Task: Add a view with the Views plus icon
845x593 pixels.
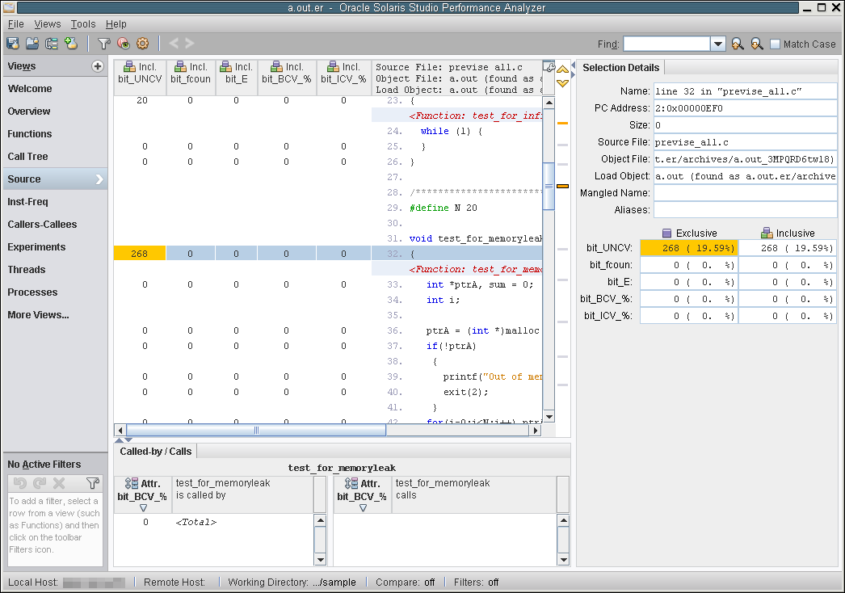Action: point(98,66)
